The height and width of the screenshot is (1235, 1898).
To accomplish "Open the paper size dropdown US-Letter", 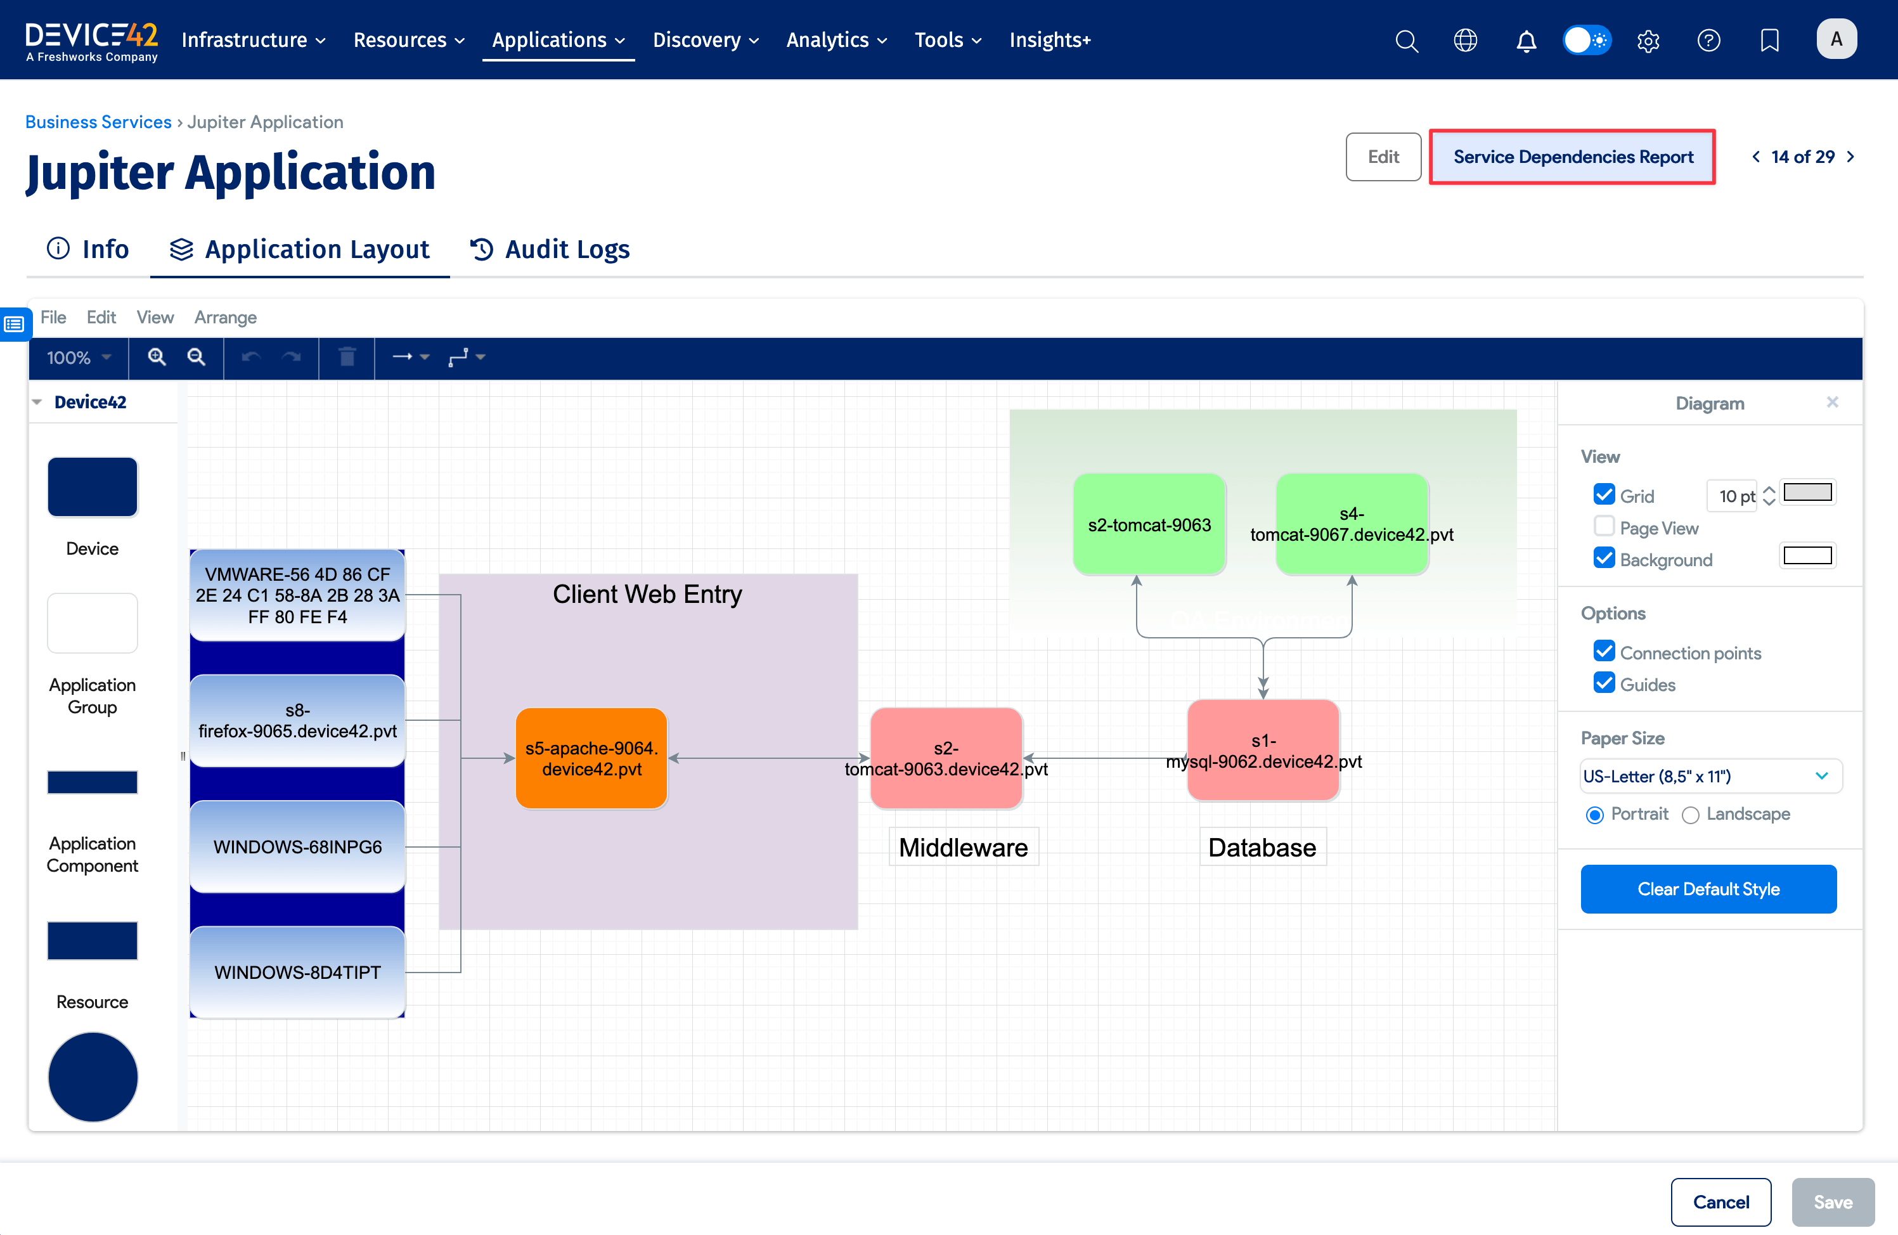I will pyautogui.click(x=1709, y=775).
